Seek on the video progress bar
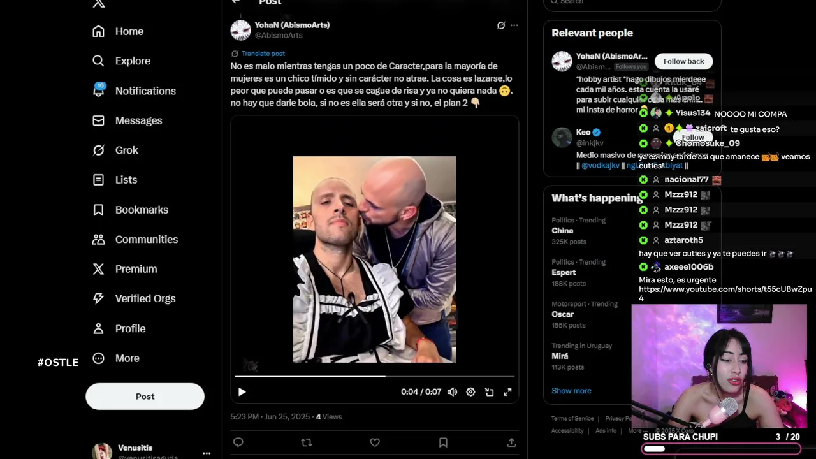816x459 pixels. tap(374, 377)
